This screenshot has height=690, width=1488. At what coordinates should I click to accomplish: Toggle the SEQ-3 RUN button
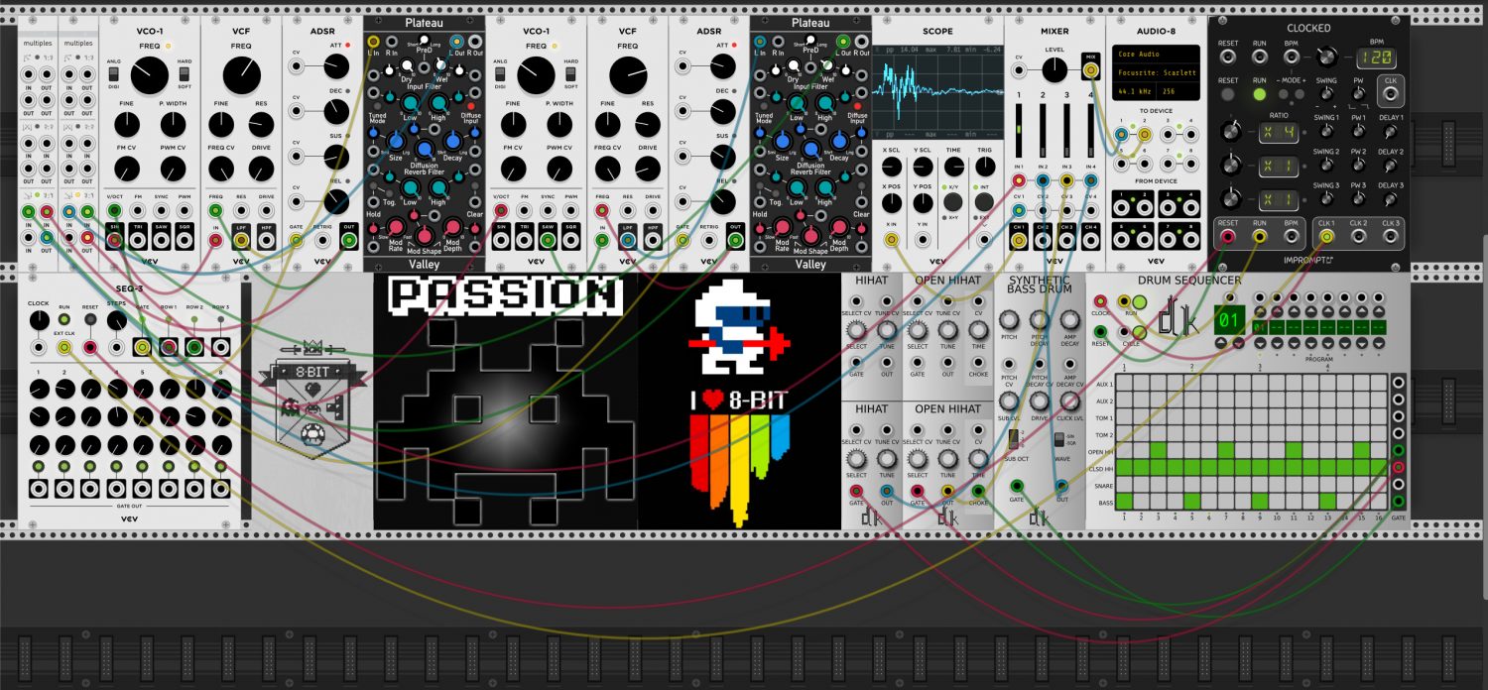[x=64, y=320]
